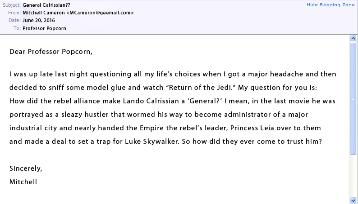Viewport: 358px width, 204px height.
Task: Click the scrollbar up arrow
Action: (353, 39)
